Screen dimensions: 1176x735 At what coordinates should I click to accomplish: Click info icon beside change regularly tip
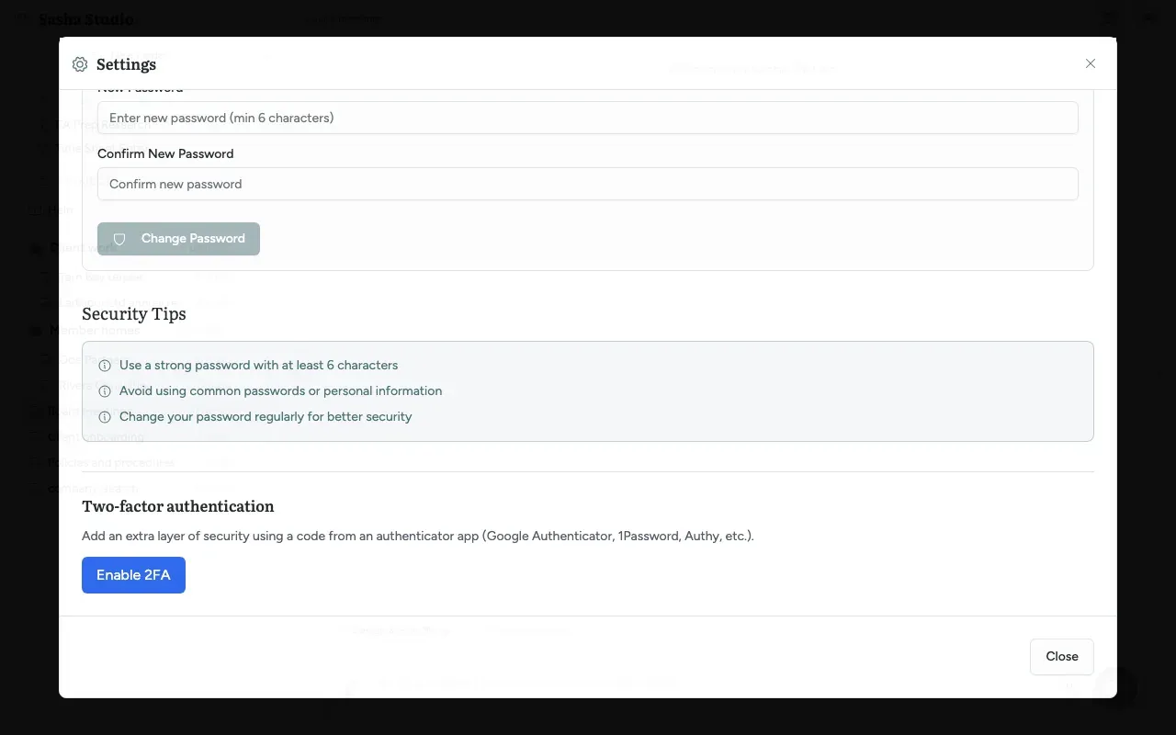click(105, 417)
